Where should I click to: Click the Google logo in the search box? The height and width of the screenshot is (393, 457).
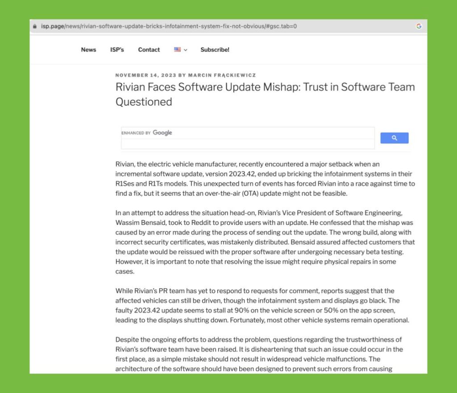click(x=162, y=133)
